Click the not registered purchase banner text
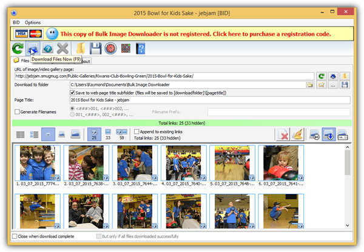The image size is (364, 252). tap(196, 34)
